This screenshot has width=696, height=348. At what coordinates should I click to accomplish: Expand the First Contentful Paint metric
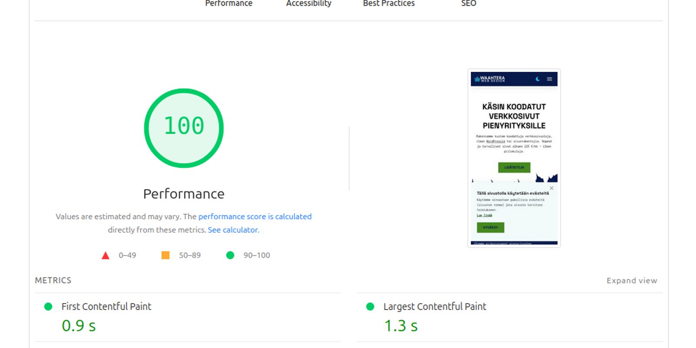pos(106,307)
